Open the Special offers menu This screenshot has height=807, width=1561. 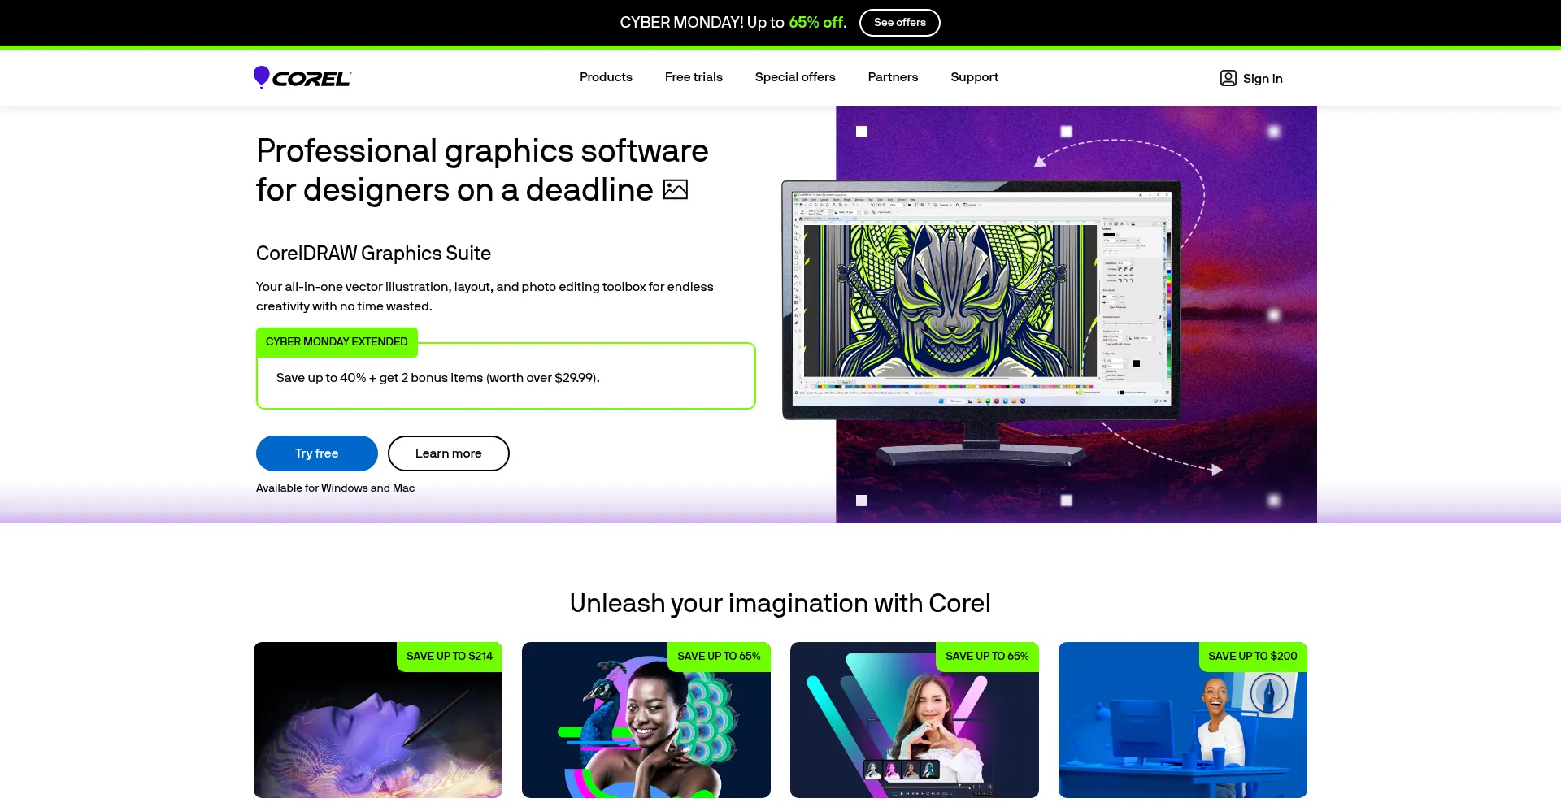[x=795, y=77]
